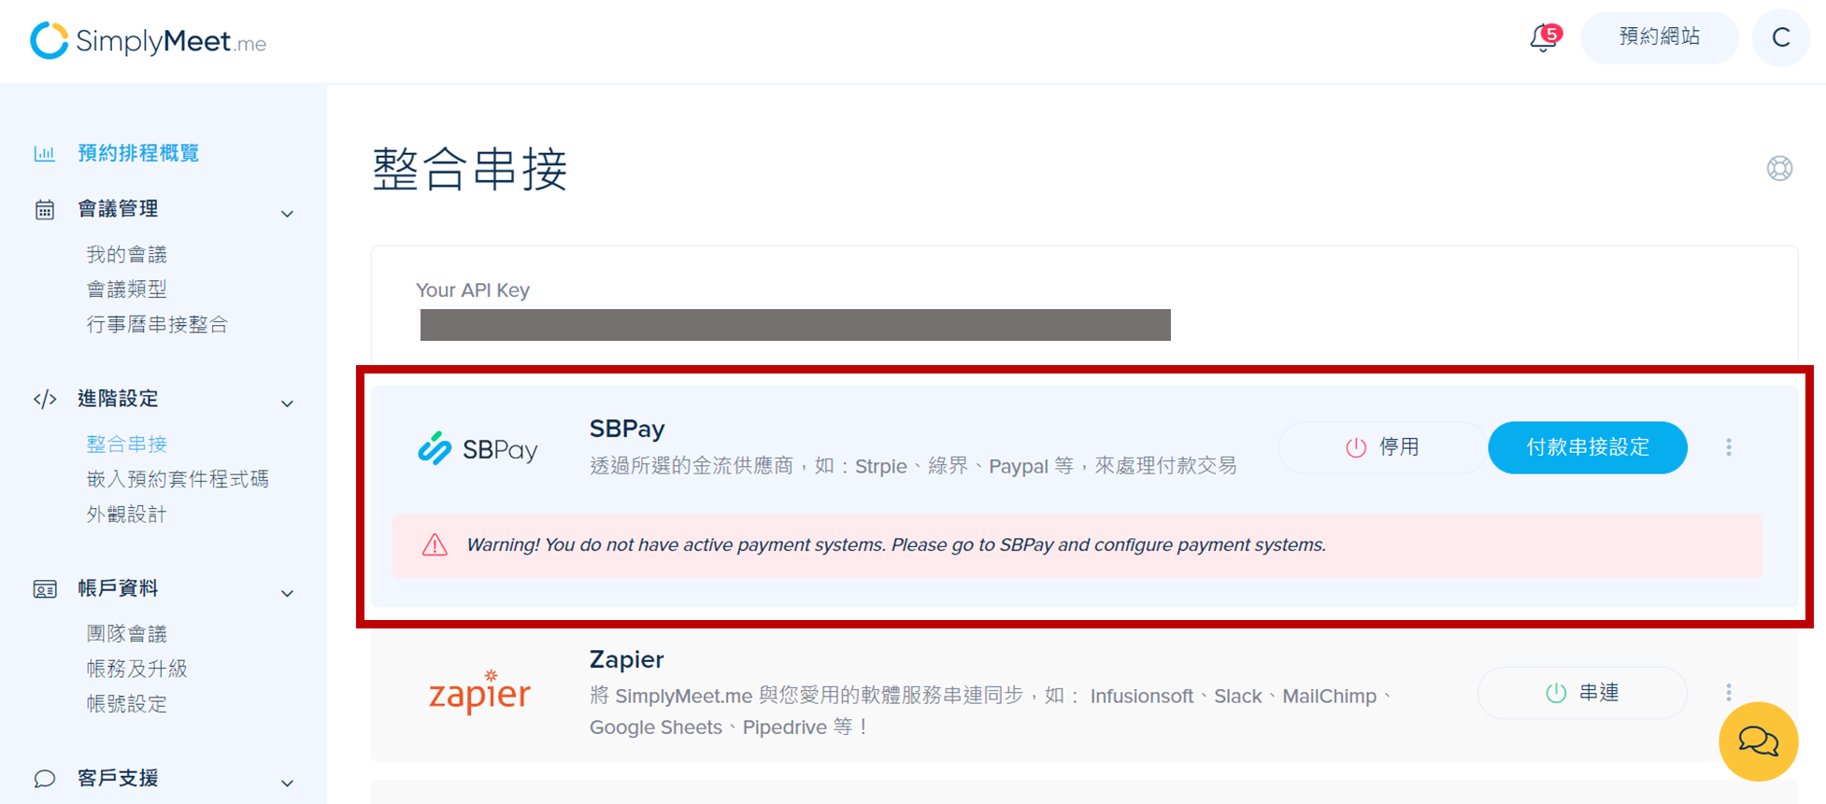Screen dimensions: 1826x804
Task: Collapse the 會議管理 section chevron
Action: pyautogui.click(x=288, y=214)
